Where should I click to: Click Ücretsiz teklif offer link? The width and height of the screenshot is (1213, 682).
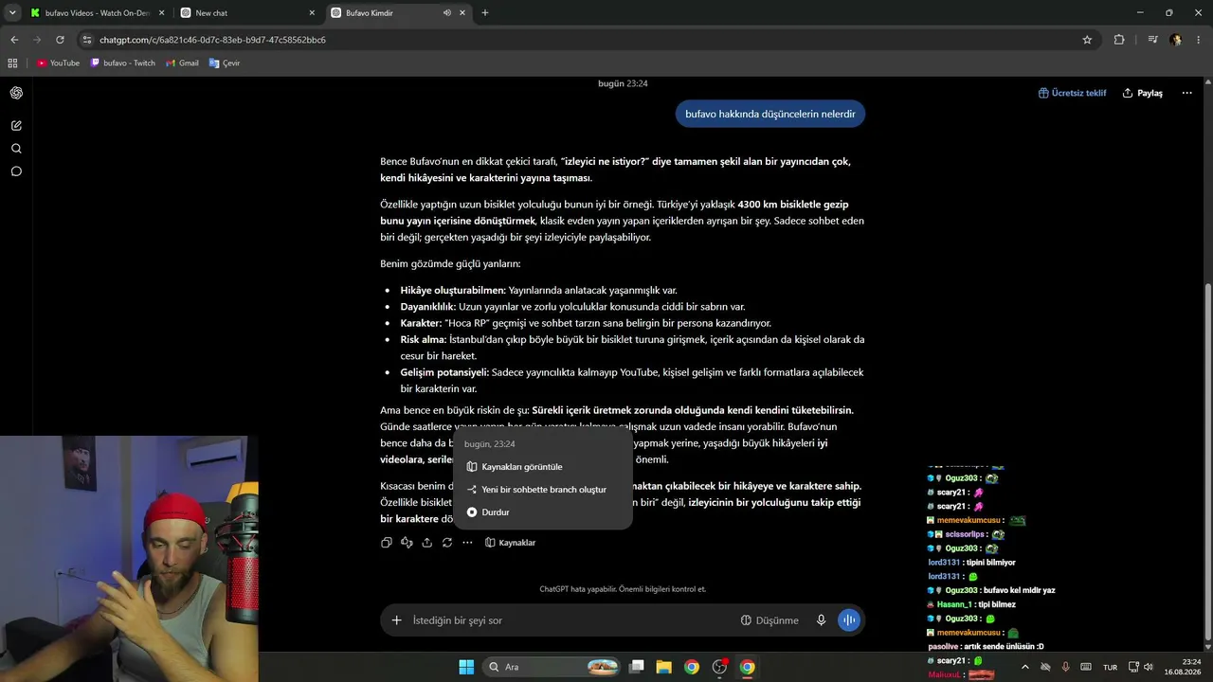click(x=1073, y=93)
